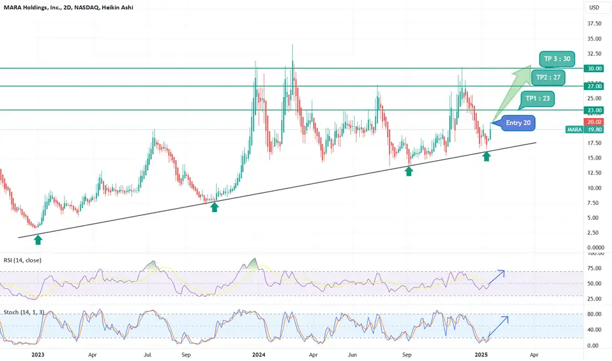Click the 23.00 price axis label
The height and width of the screenshot is (361, 612).
(594, 110)
